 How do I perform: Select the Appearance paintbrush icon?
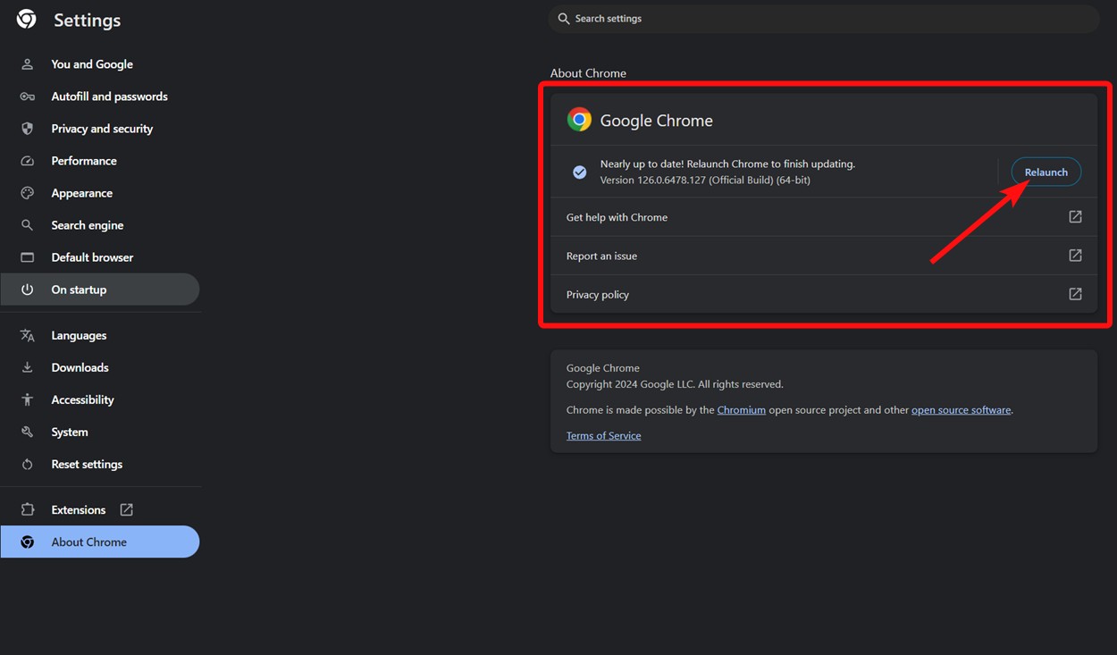click(x=26, y=192)
